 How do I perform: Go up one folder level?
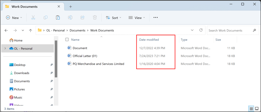click(x=31, y=30)
